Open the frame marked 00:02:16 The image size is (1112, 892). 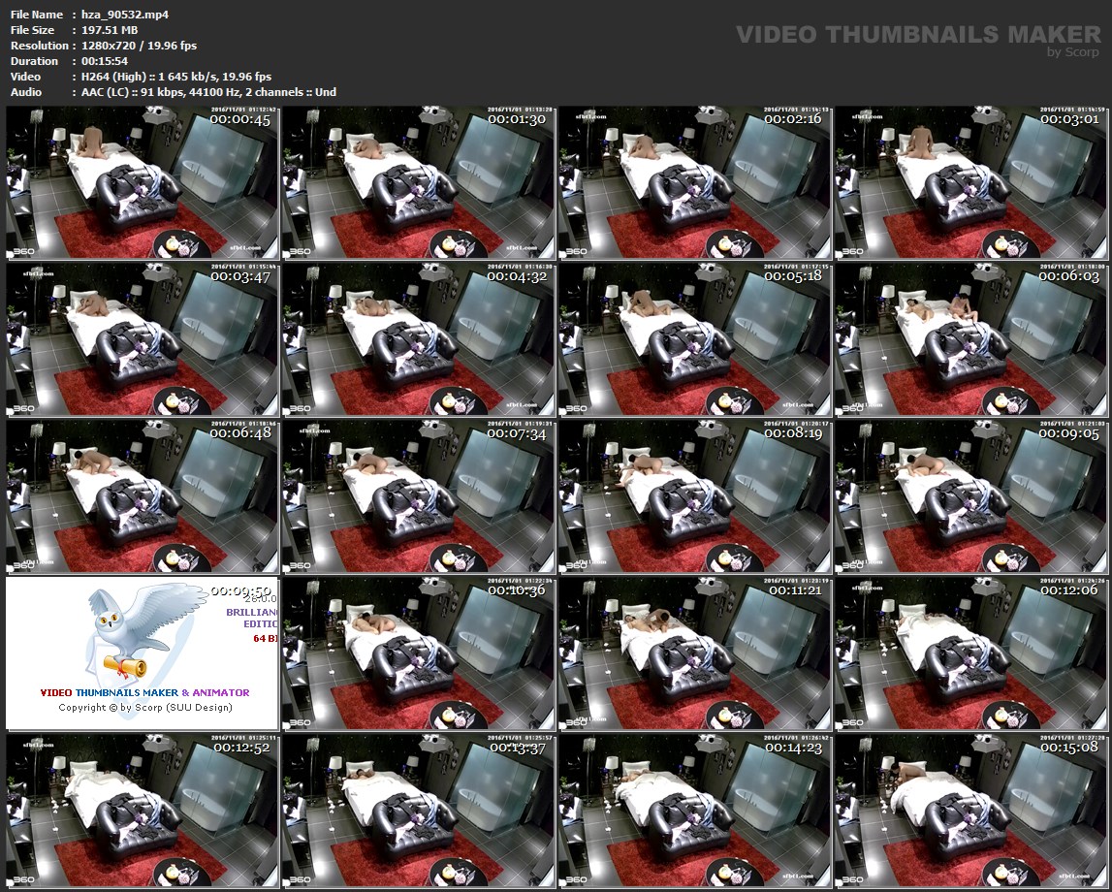(x=694, y=181)
